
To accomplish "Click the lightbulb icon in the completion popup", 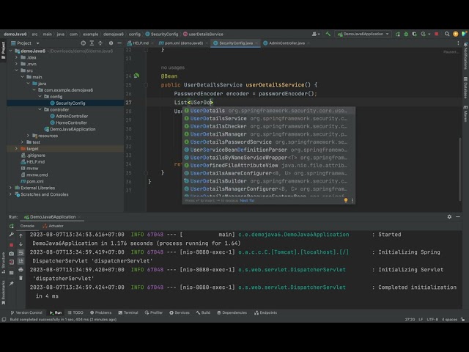I will (x=346, y=200).
